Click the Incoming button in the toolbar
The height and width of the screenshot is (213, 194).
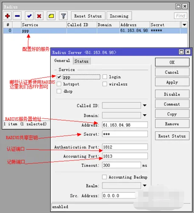coord(119,16)
